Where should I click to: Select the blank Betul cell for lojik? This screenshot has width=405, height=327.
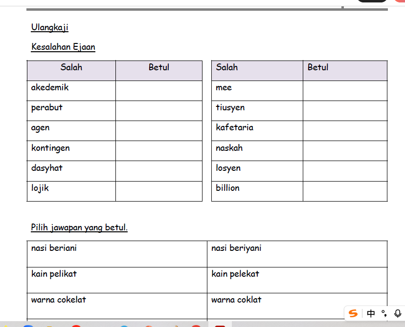click(158, 191)
